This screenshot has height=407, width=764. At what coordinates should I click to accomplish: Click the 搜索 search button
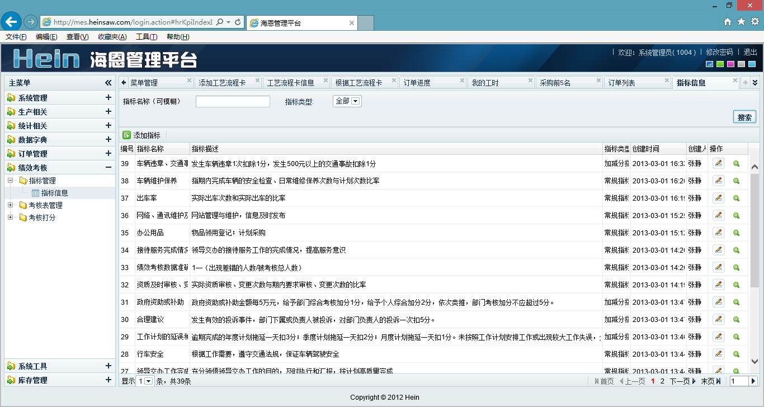(x=744, y=117)
